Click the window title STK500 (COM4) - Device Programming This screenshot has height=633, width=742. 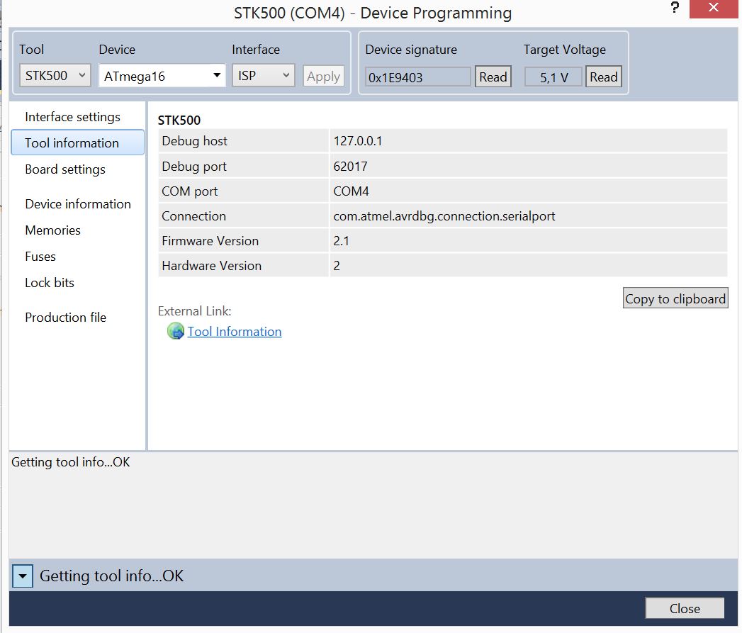coord(373,13)
